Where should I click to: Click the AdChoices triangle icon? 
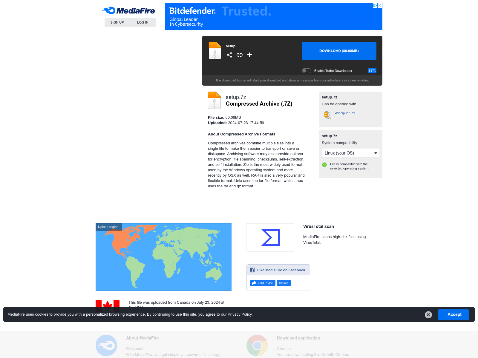[375, 5]
